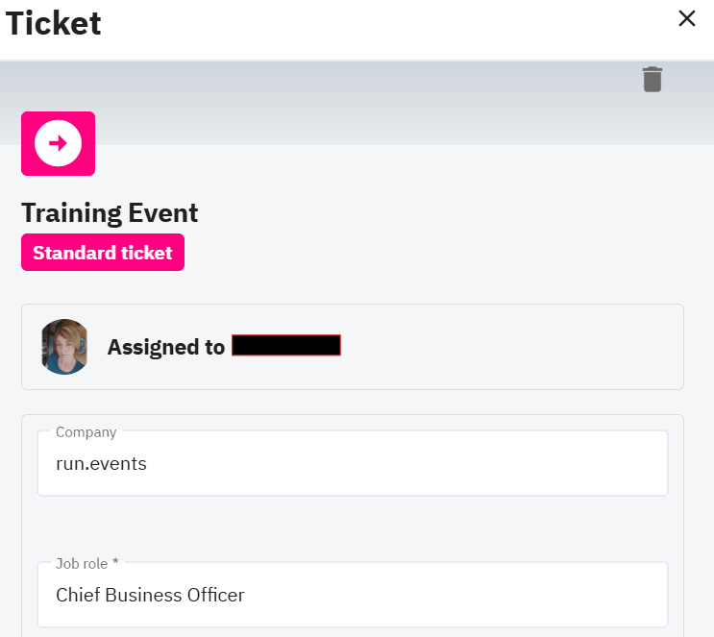Click the "Assigned to" label
Screen dimensions: 714x637
click(x=166, y=347)
